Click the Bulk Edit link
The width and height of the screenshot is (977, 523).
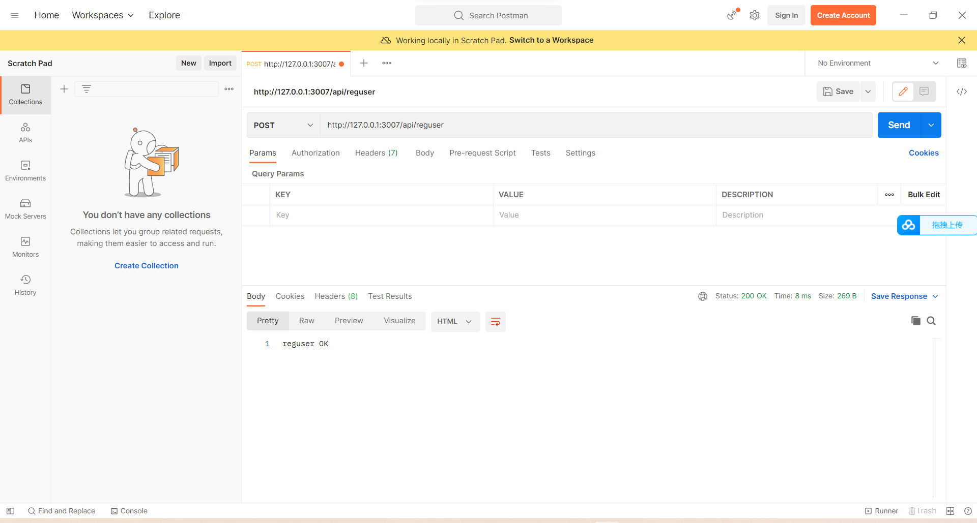click(924, 195)
